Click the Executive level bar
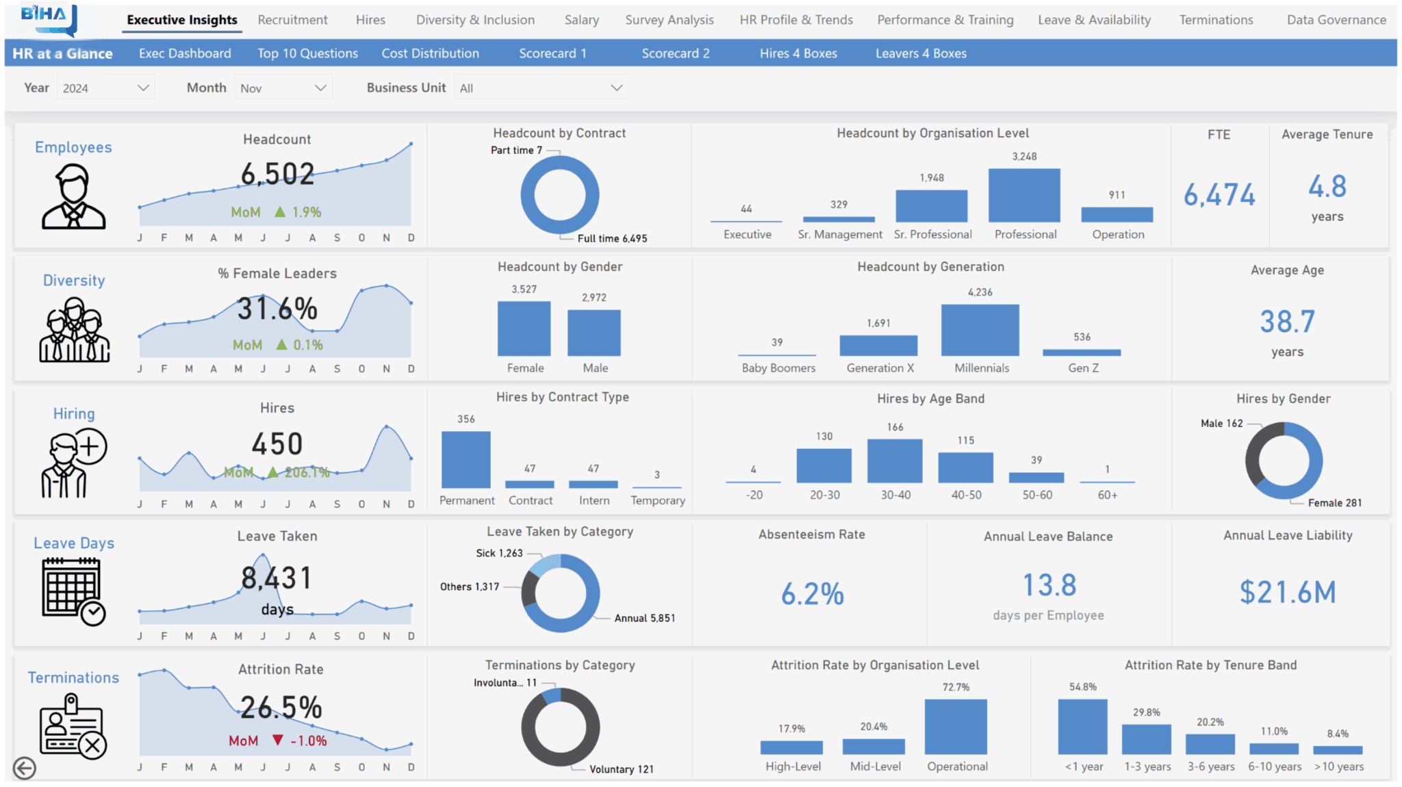The image size is (1402, 787). (x=746, y=221)
